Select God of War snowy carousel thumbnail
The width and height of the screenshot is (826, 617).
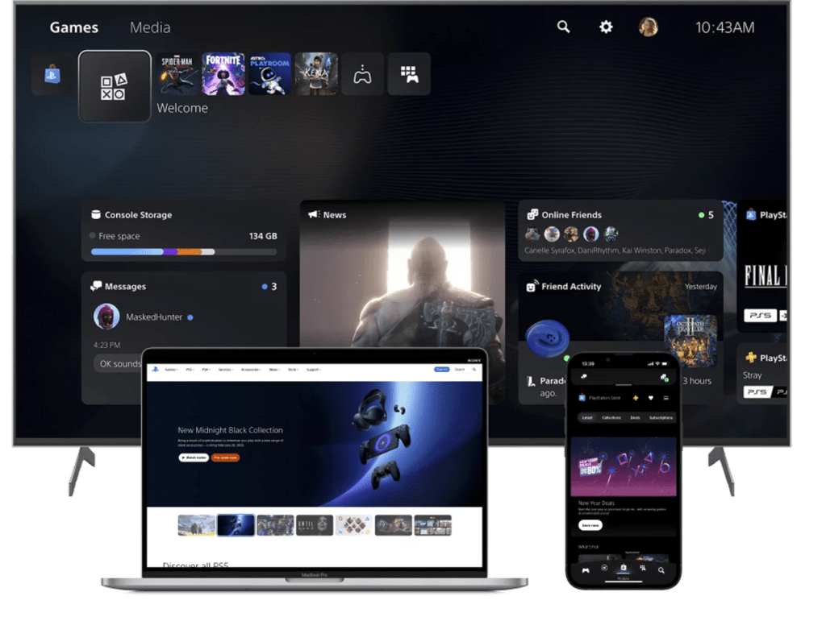(197, 525)
